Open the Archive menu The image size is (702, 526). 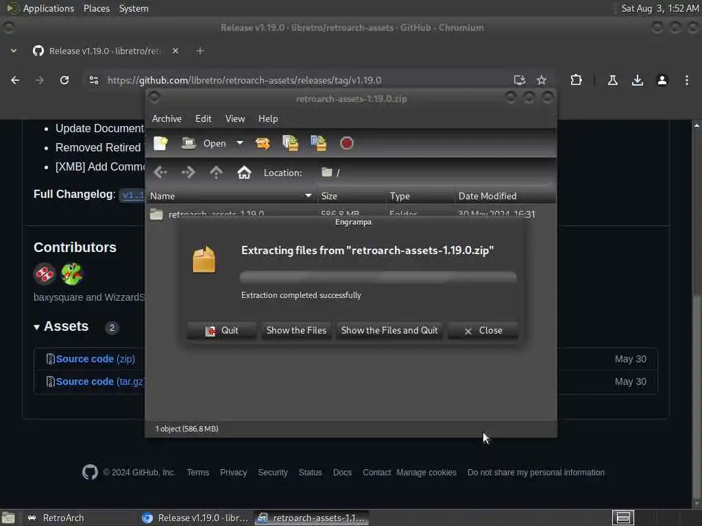[167, 118]
